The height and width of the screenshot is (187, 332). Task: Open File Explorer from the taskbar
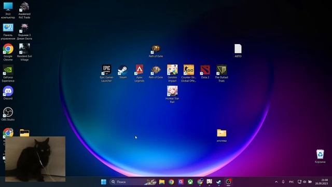[x=162, y=182]
